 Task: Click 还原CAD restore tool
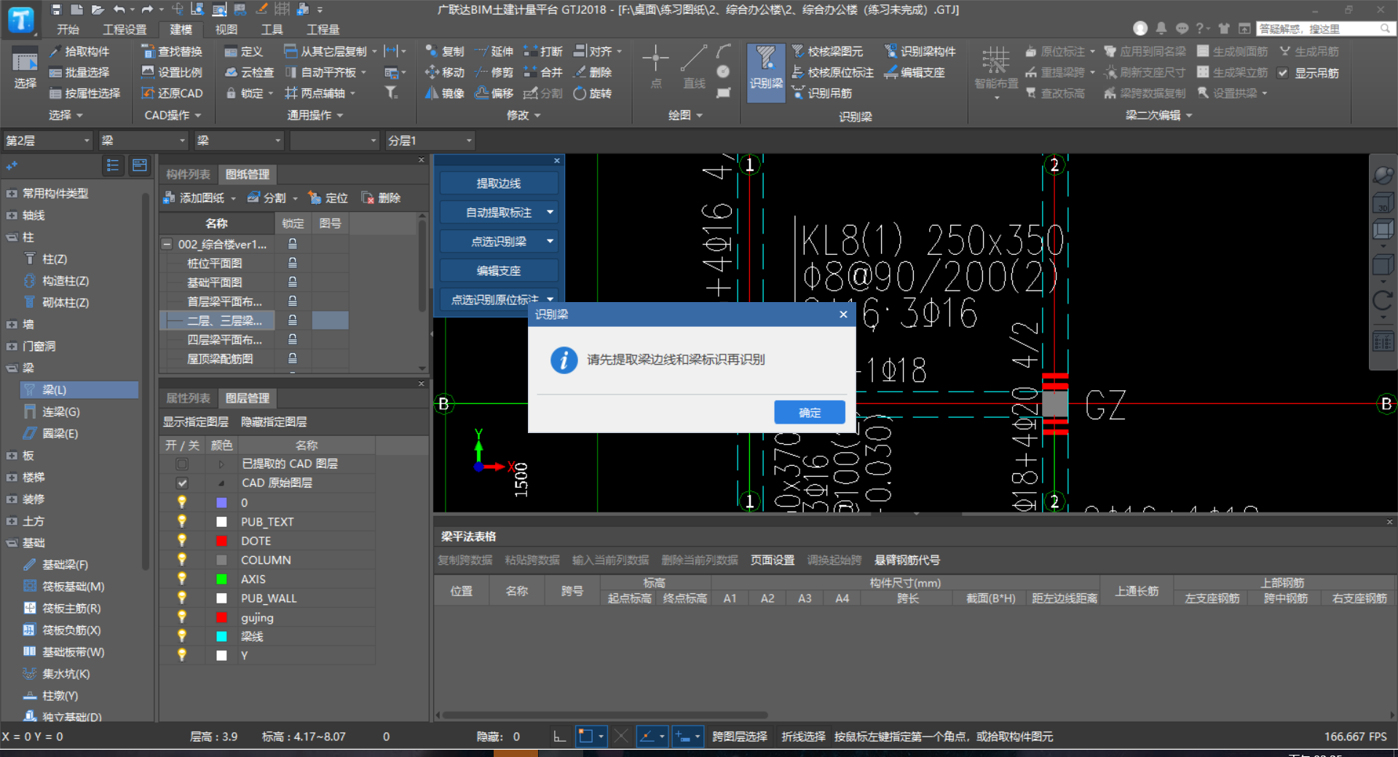(x=172, y=93)
